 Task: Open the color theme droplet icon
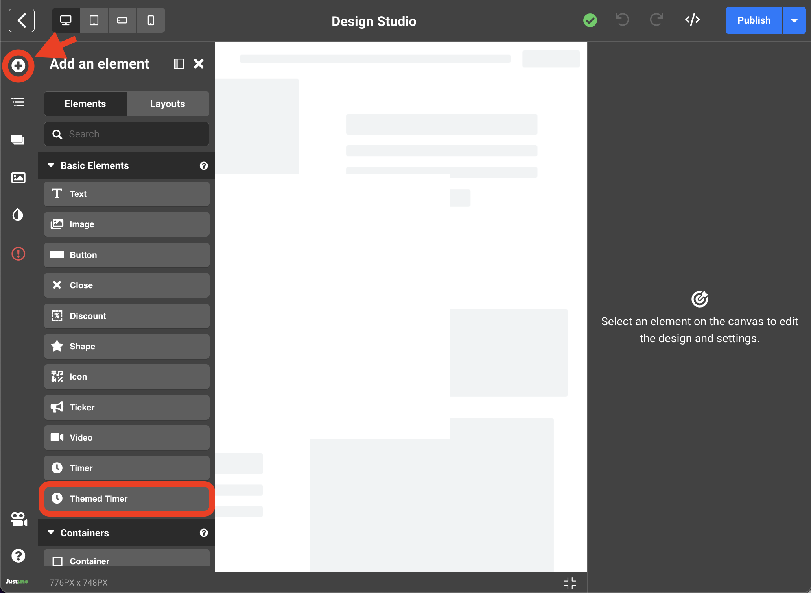click(18, 215)
